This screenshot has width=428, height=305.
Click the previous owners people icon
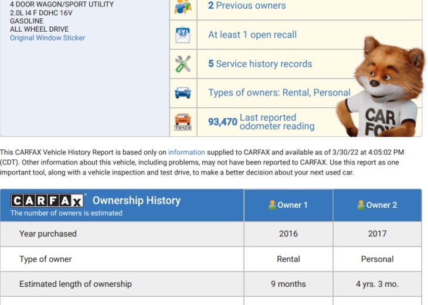tap(183, 6)
